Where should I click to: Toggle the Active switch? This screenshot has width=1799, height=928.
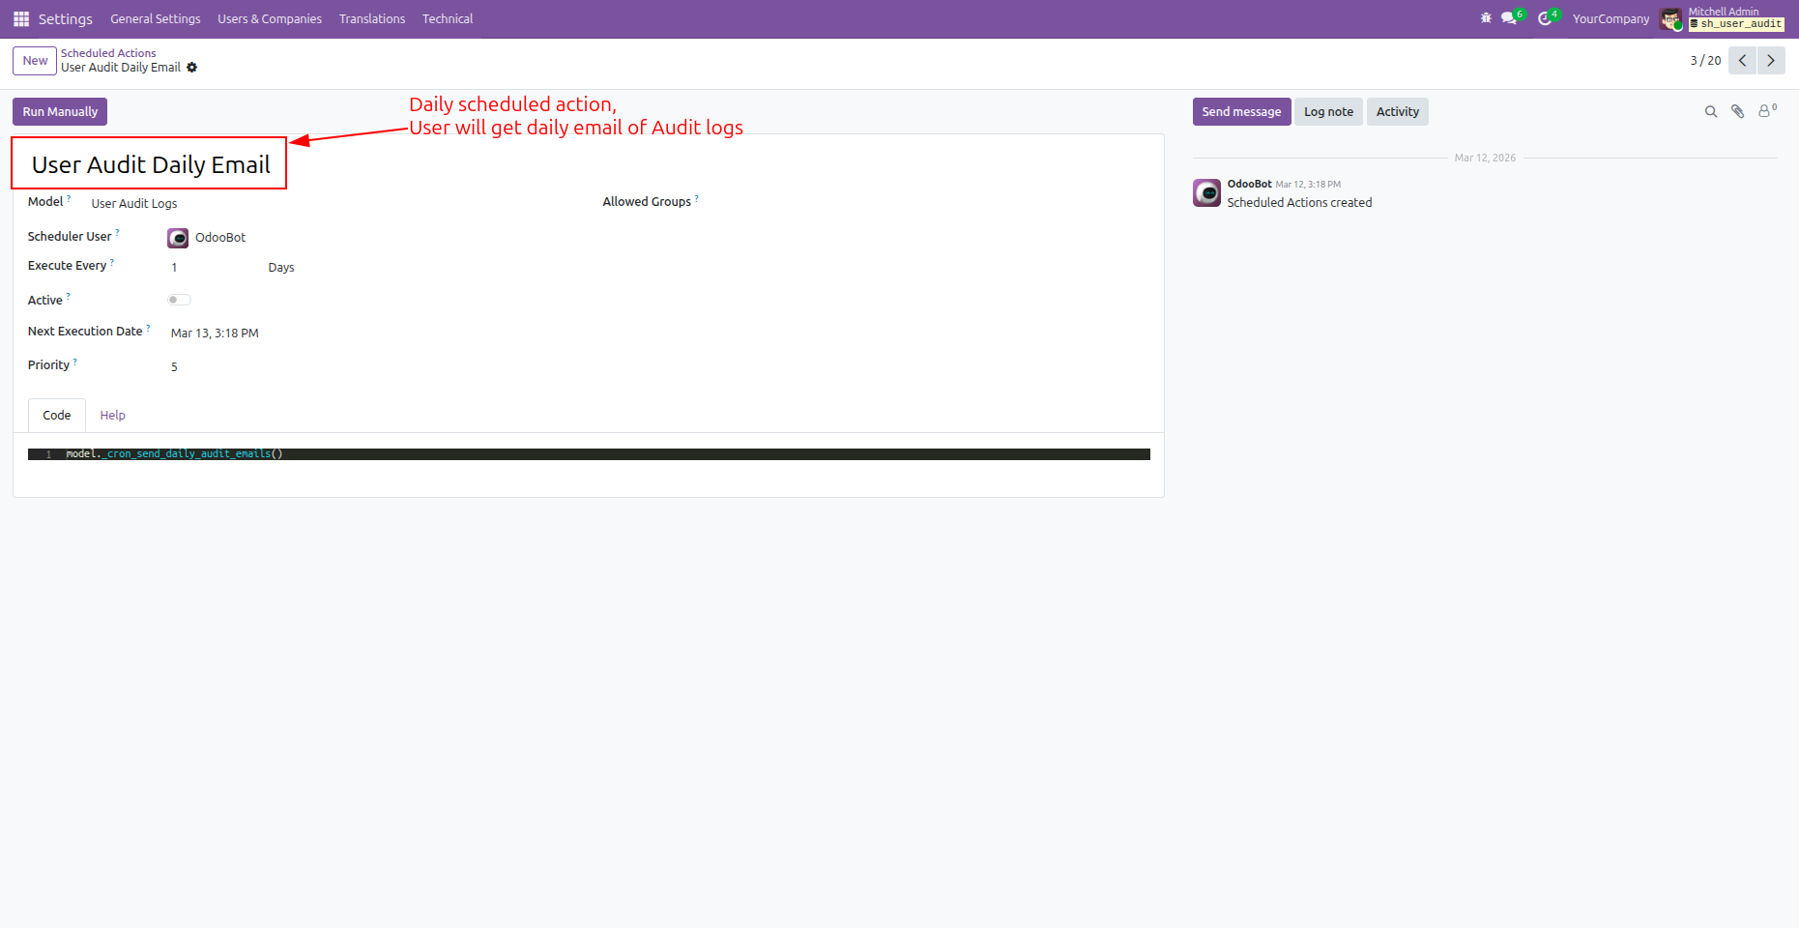[179, 300]
